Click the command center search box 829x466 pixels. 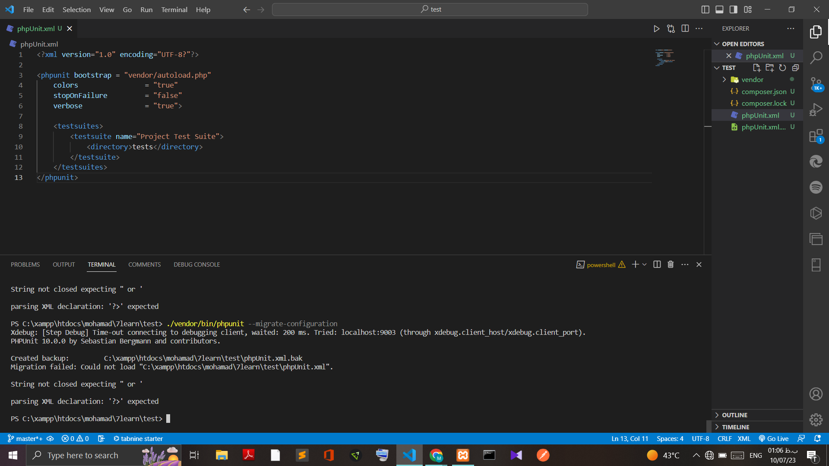click(x=430, y=9)
